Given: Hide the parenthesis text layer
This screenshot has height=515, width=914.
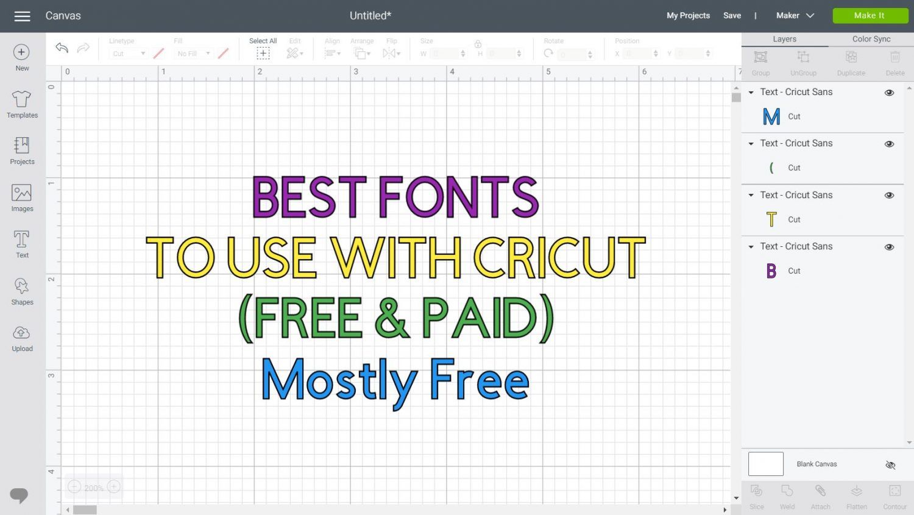Looking at the screenshot, I should pos(890,144).
